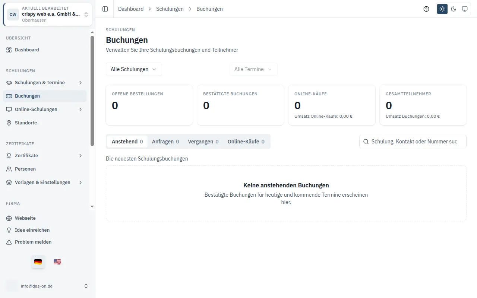The height and width of the screenshot is (298, 477).
Task: Select system theme monitor toggle
Action: tap(465, 9)
